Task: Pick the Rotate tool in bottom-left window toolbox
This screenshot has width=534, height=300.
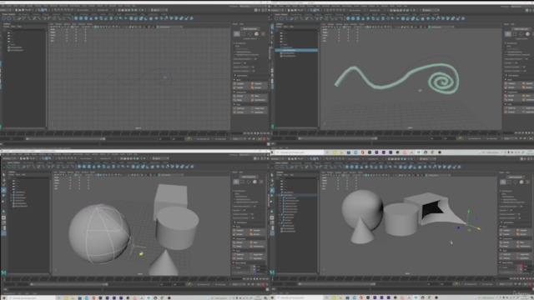Action: 3,196
